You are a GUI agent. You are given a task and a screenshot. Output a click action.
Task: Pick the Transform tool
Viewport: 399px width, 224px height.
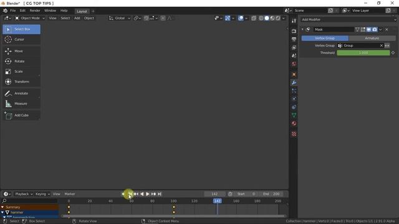pos(21,82)
